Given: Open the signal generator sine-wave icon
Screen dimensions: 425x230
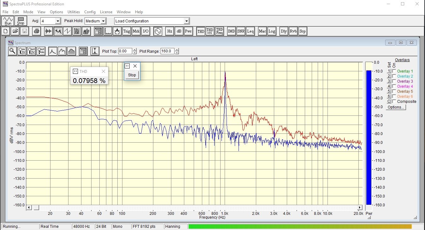Looking at the screenshot, I should [157, 31].
